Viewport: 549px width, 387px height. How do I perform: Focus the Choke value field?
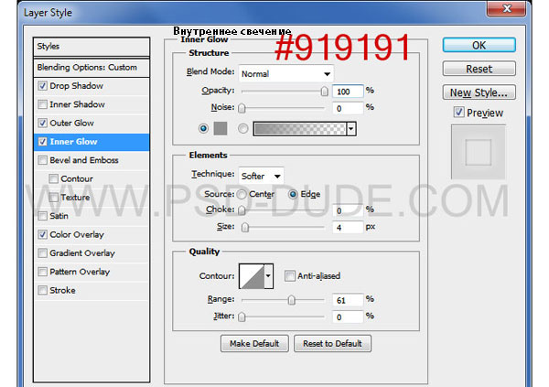point(348,210)
